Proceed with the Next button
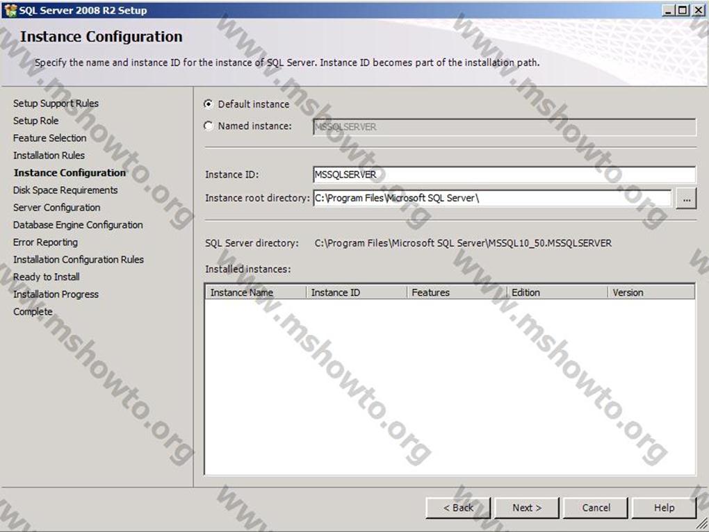Screen dimensions: 709x532 [527, 508]
